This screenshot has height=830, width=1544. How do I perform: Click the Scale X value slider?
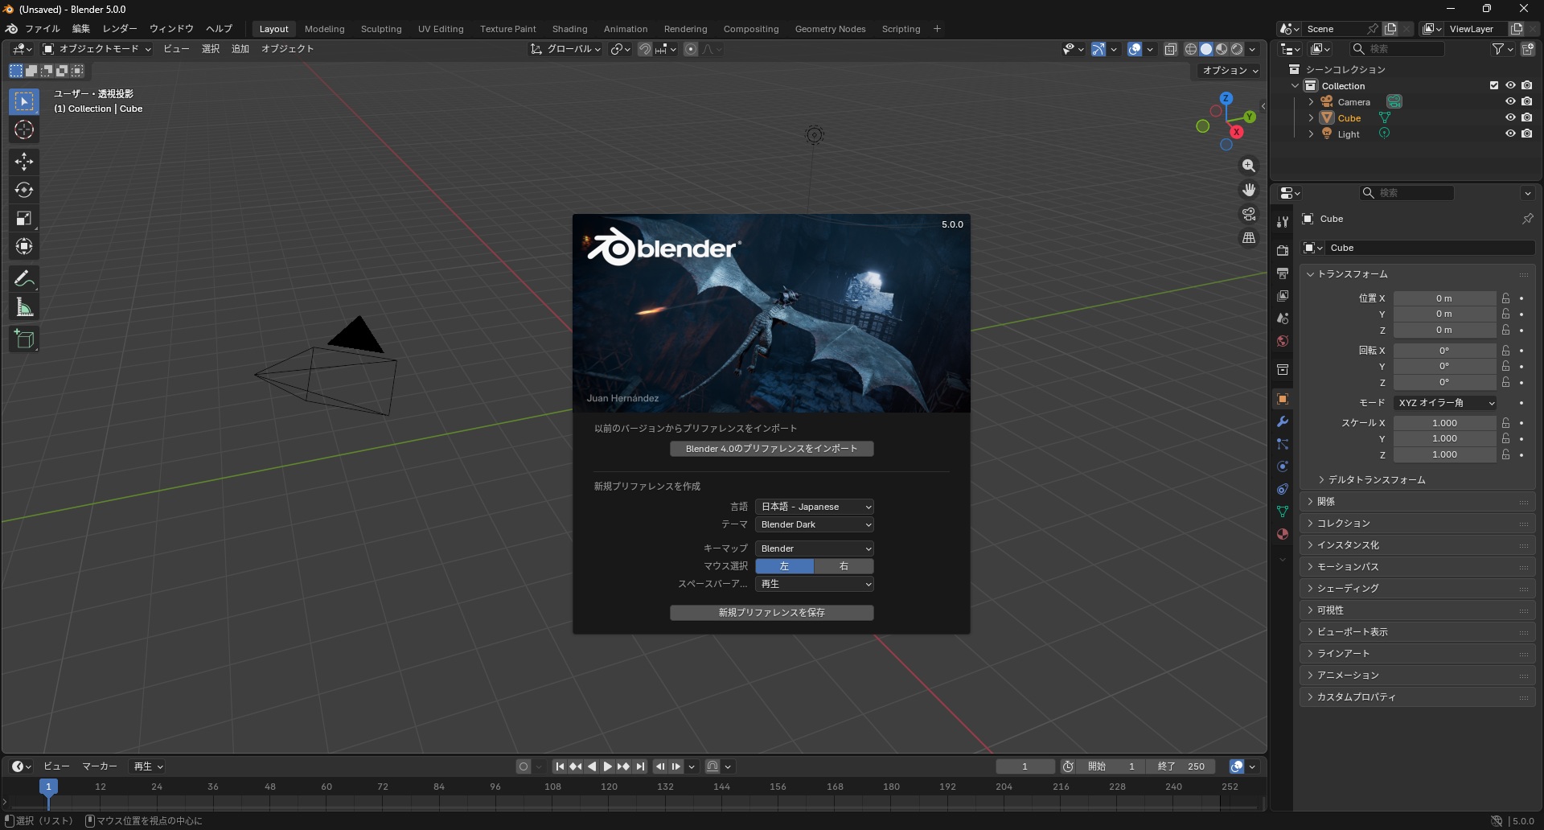[x=1445, y=422]
